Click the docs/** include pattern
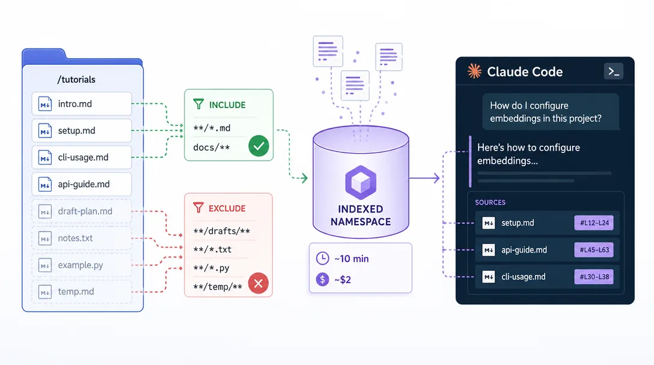Image resolution: width=654 pixels, height=365 pixels. 212,147
